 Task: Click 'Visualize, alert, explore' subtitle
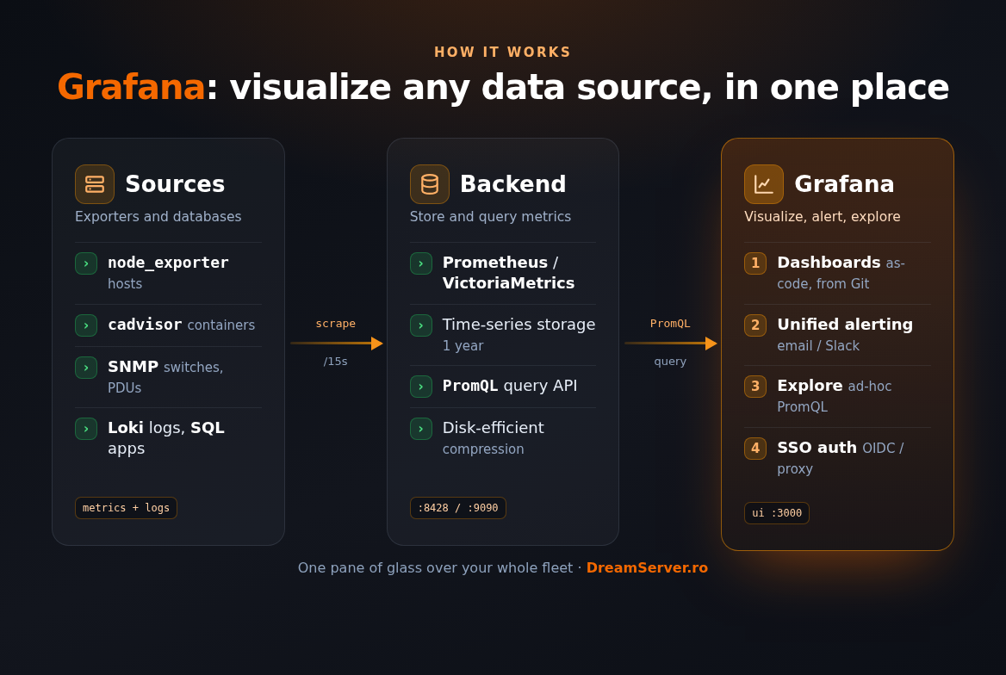click(x=822, y=217)
